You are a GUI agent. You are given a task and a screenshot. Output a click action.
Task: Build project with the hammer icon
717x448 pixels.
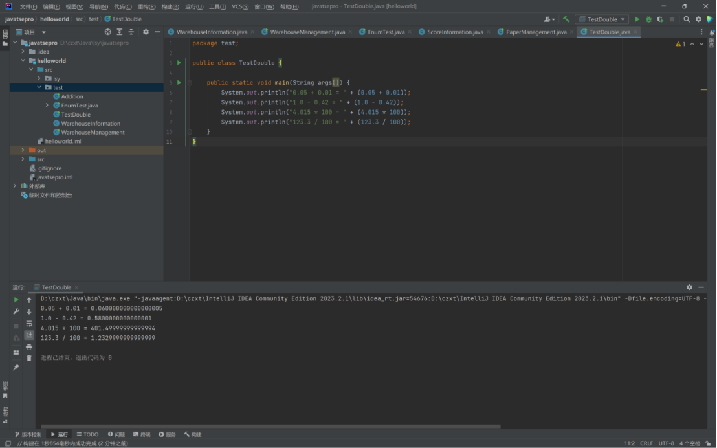pos(566,19)
